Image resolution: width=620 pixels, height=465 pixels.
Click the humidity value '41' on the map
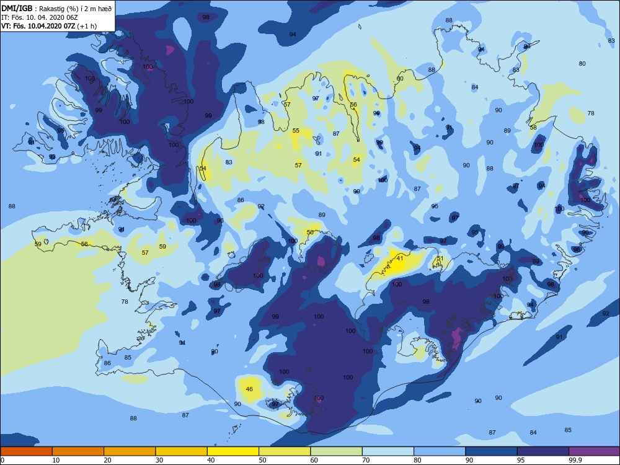click(400, 258)
